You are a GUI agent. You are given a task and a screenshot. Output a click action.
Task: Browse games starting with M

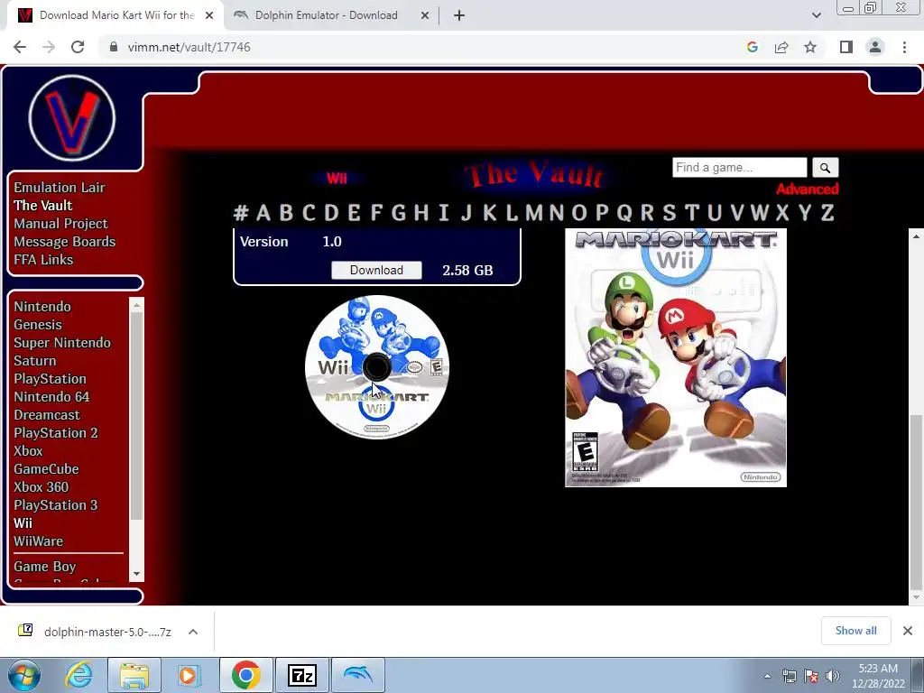point(534,212)
